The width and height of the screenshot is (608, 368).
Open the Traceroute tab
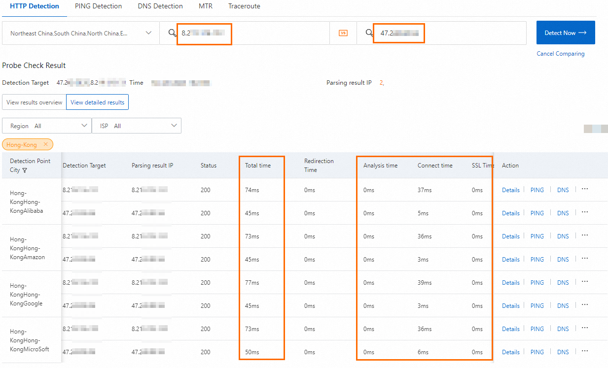coord(244,6)
